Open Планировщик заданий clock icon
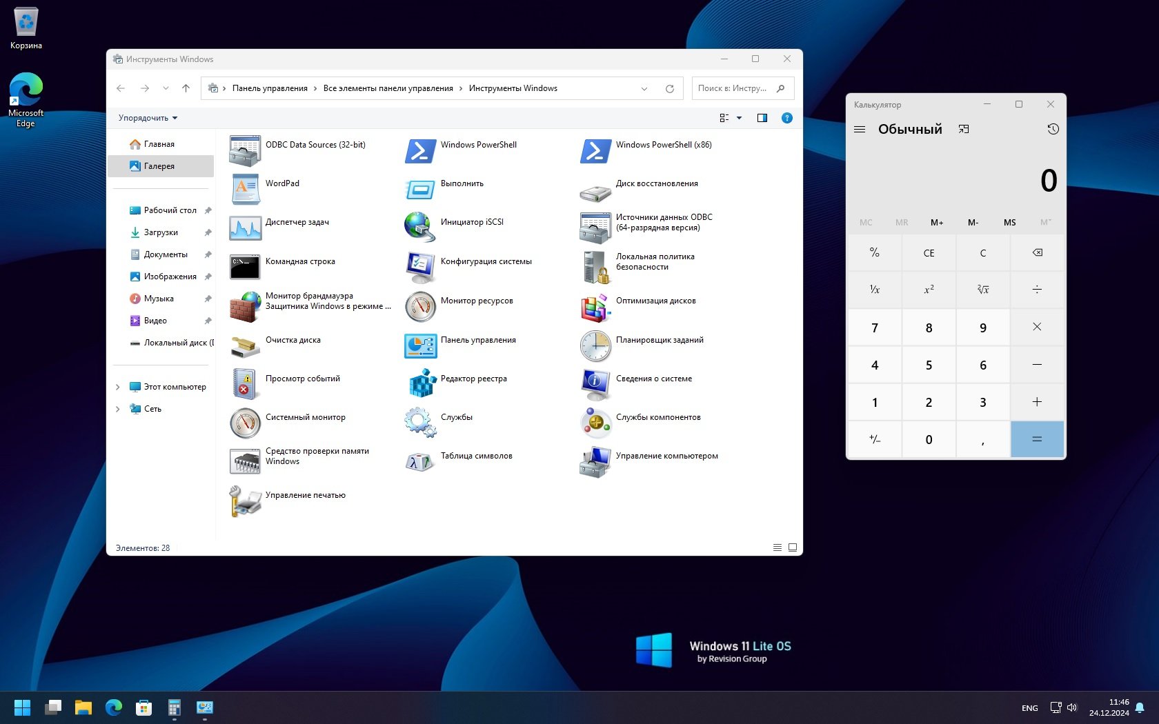Screen dimensions: 1159x724 [x=595, y=345]
